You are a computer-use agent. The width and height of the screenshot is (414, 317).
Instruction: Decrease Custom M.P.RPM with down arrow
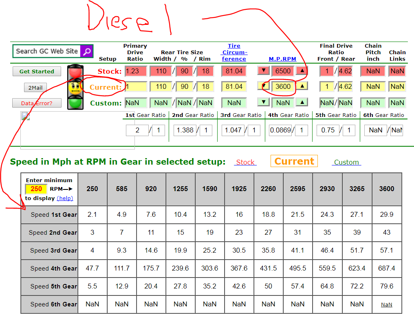[263, 102]
